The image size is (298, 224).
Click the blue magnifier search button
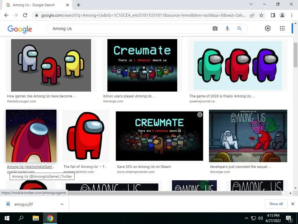[x=239, y=29]
